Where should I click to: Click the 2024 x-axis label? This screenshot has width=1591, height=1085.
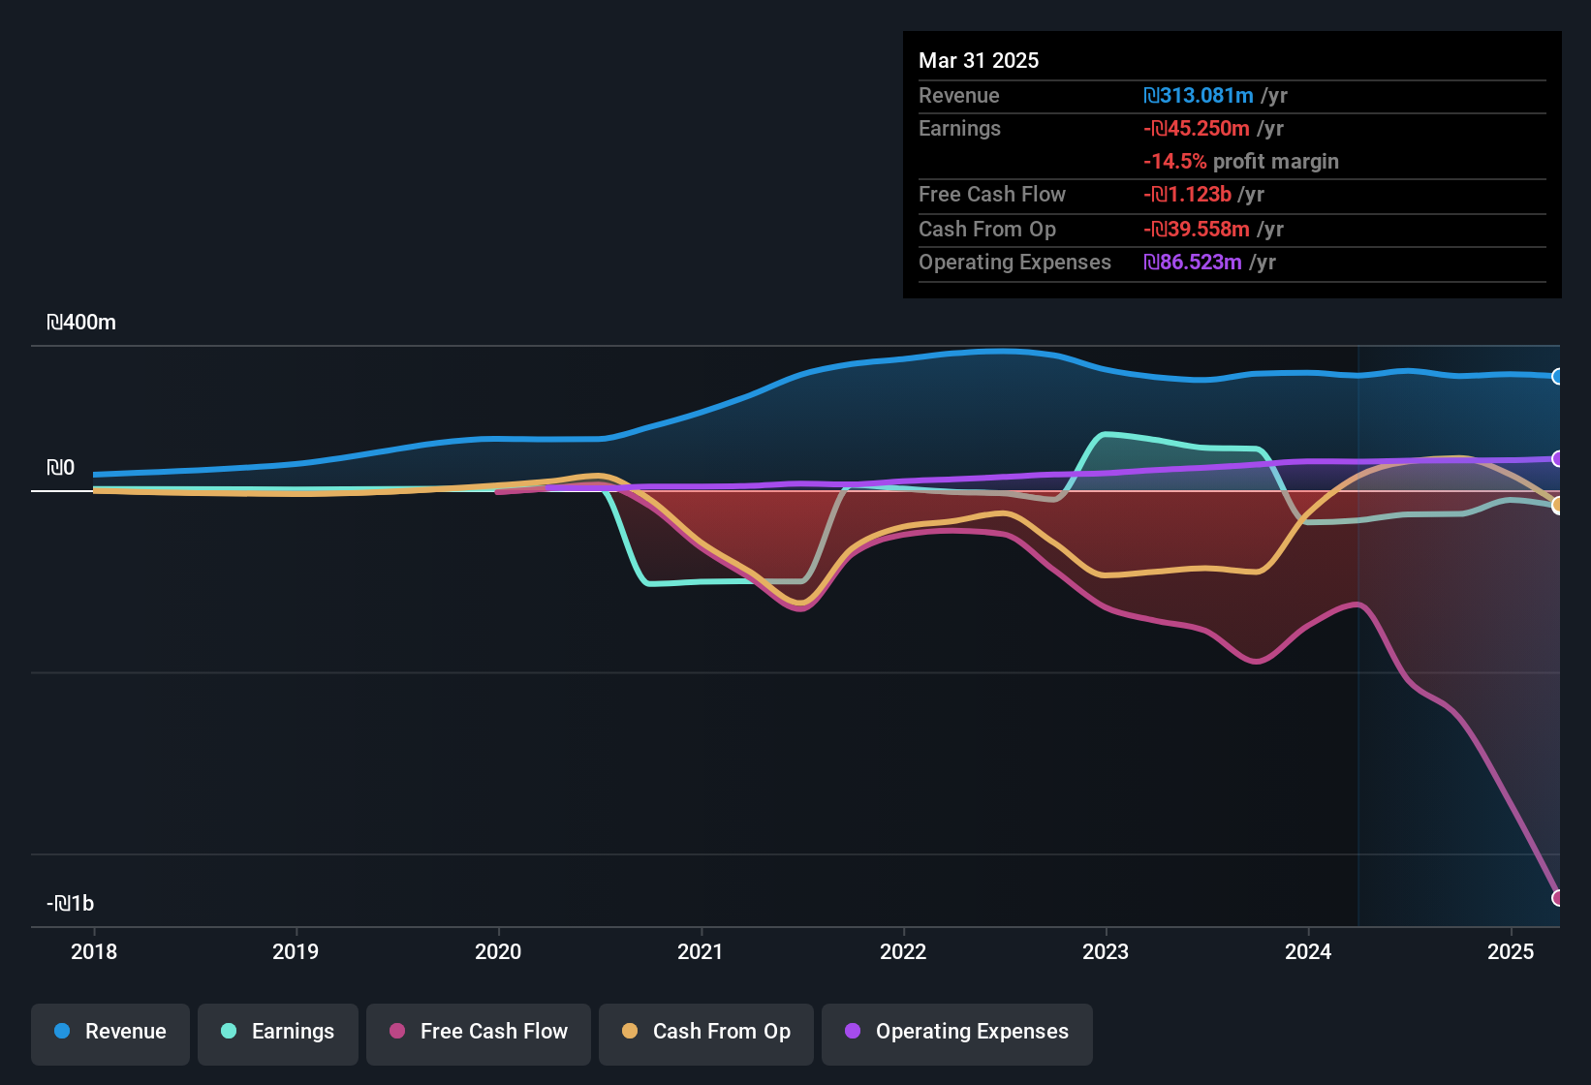pos(1308,951)
